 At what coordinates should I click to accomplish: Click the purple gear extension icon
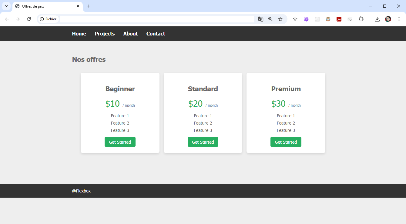(306, 19)
